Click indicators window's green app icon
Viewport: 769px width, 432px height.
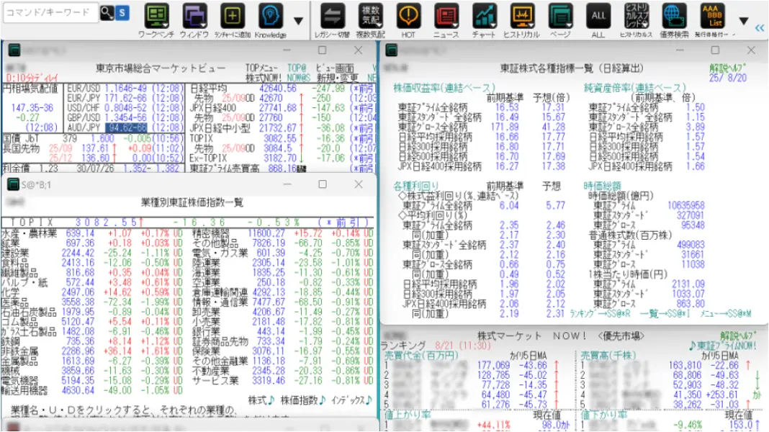pyautogui.click(x=392, y=50)
